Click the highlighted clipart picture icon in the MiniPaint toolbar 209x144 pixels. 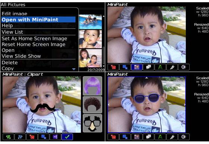(x=137, y=67)
